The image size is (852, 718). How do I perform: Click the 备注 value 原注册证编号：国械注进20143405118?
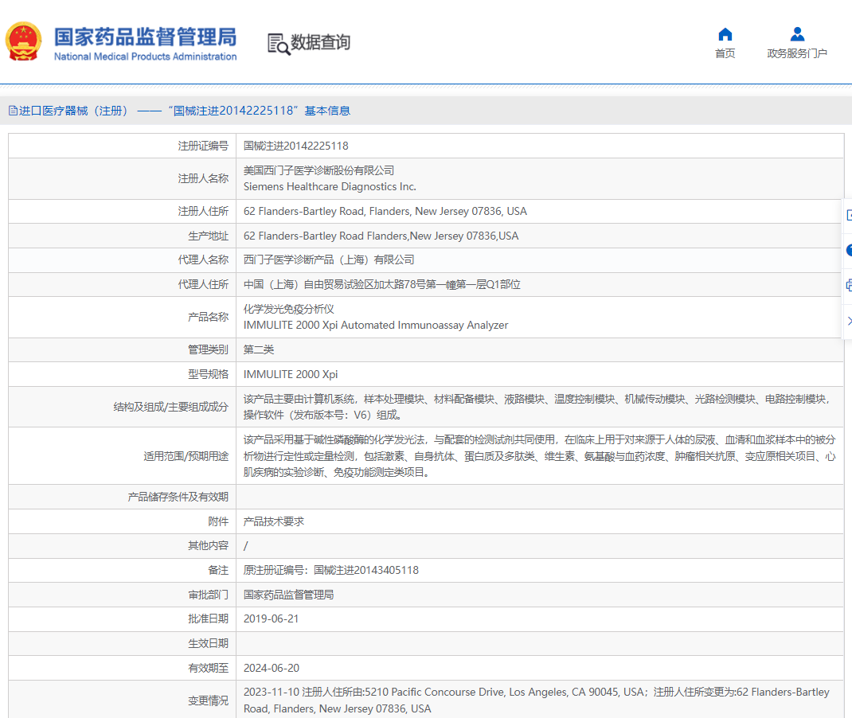(x=331, y=570)
